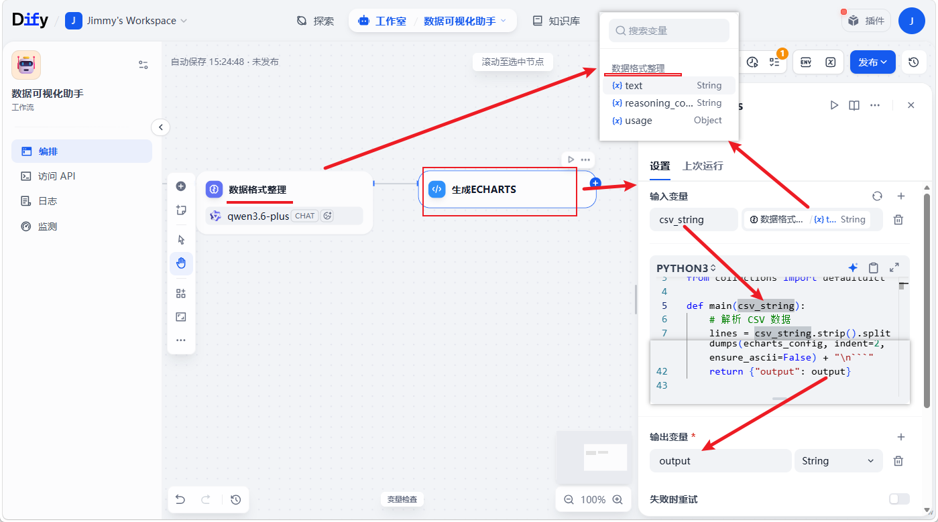
Task: Click the export image icon in canvas toolbar
Action: click(181, 317)
